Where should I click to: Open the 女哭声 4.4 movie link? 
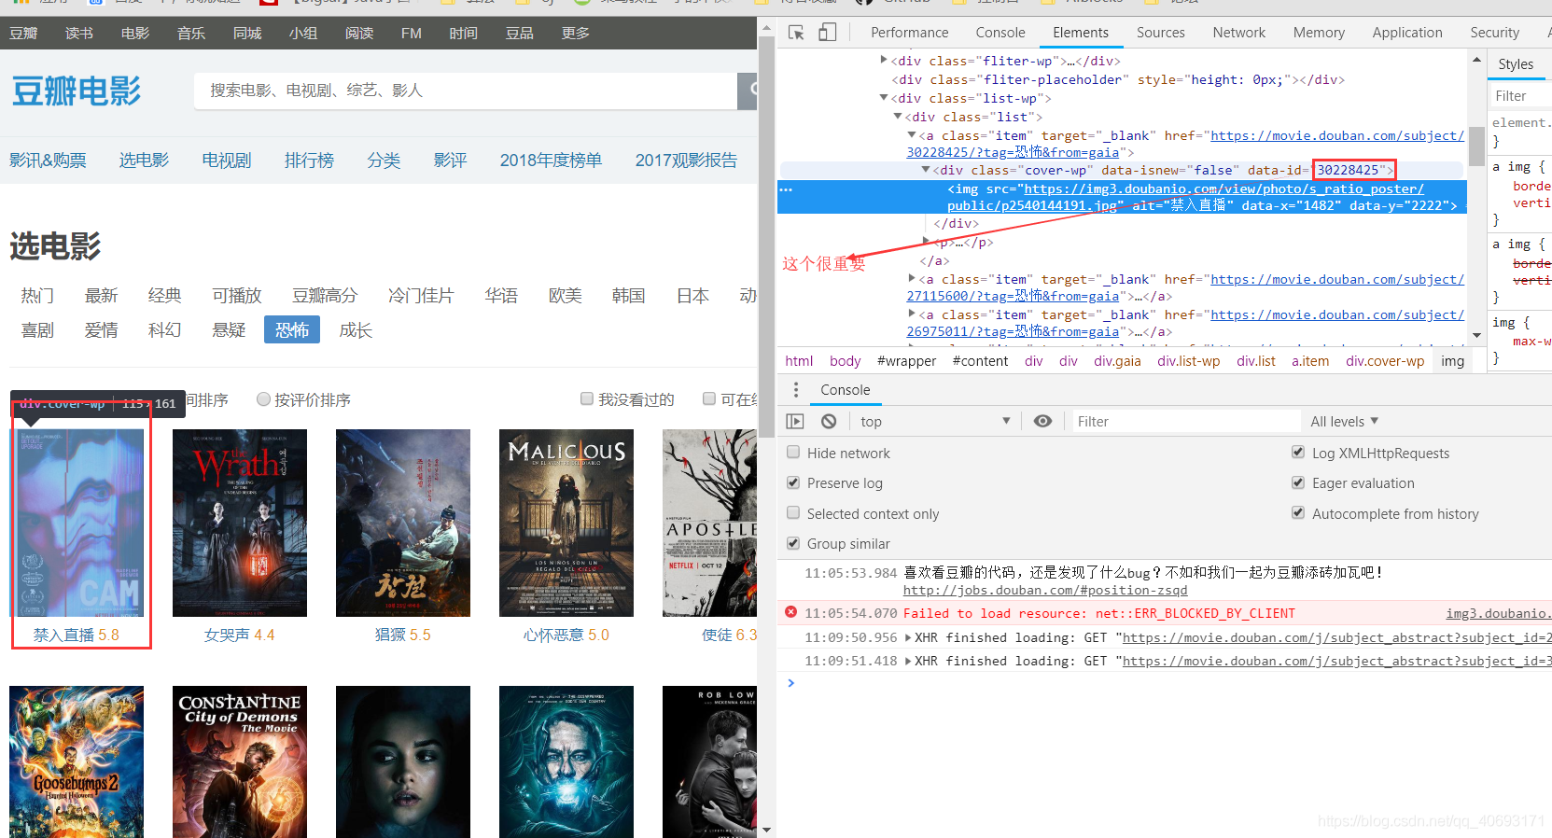point(239,635)
